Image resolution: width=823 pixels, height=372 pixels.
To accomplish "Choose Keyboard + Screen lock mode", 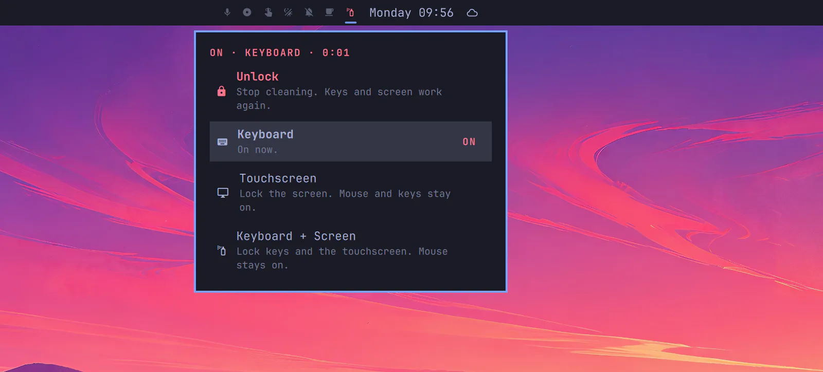I will tap(351, 250).
